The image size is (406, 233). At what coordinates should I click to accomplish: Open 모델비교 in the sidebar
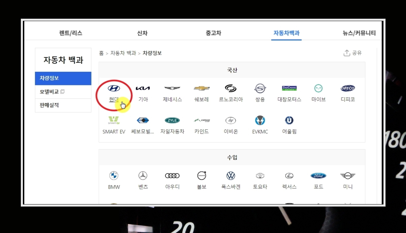[63, 92]
